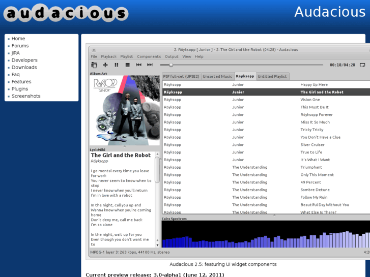Click the "MPEG-1 layer 3" status bar text
Image resolution: width=370 pixels, height=277 pixels.
[x=130, y=252]
